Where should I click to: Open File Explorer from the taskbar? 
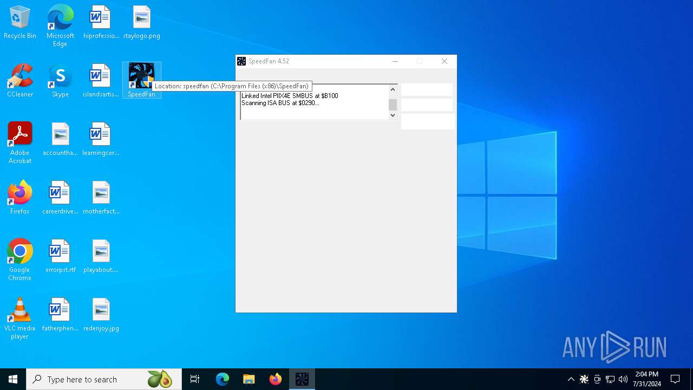(x=249, y=379)
